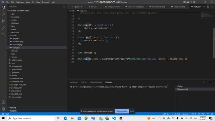Open vite.config.js file

[x=16, y=97]
